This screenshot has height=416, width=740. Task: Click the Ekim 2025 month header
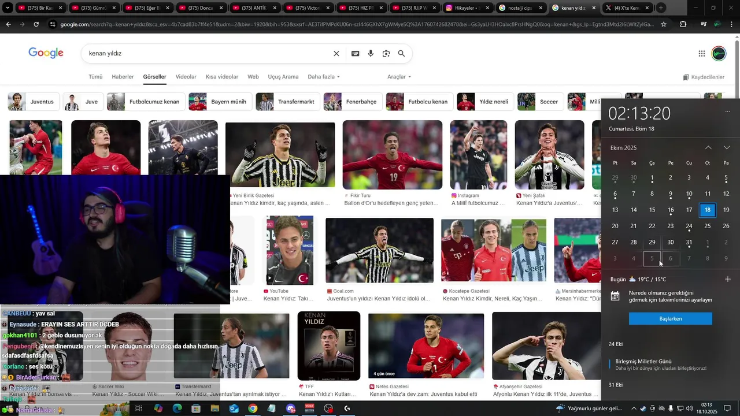tap(623, 148)
